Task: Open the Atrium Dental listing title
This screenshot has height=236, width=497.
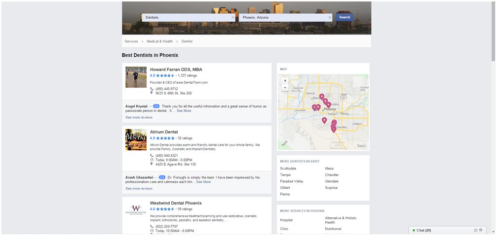Action: 164,132
